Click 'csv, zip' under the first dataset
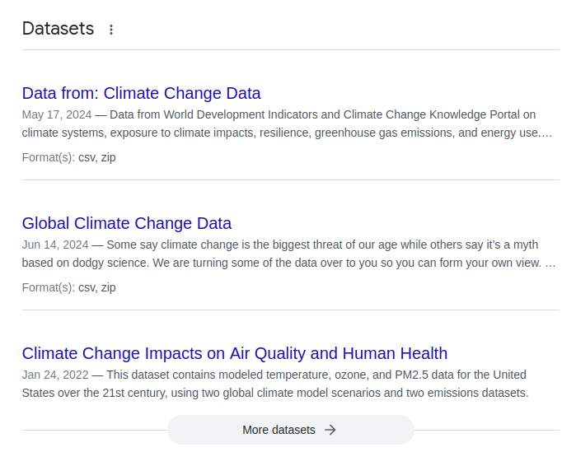Image resolution: width=576 pixels, height=452 pixels. [x=97, y=157]
